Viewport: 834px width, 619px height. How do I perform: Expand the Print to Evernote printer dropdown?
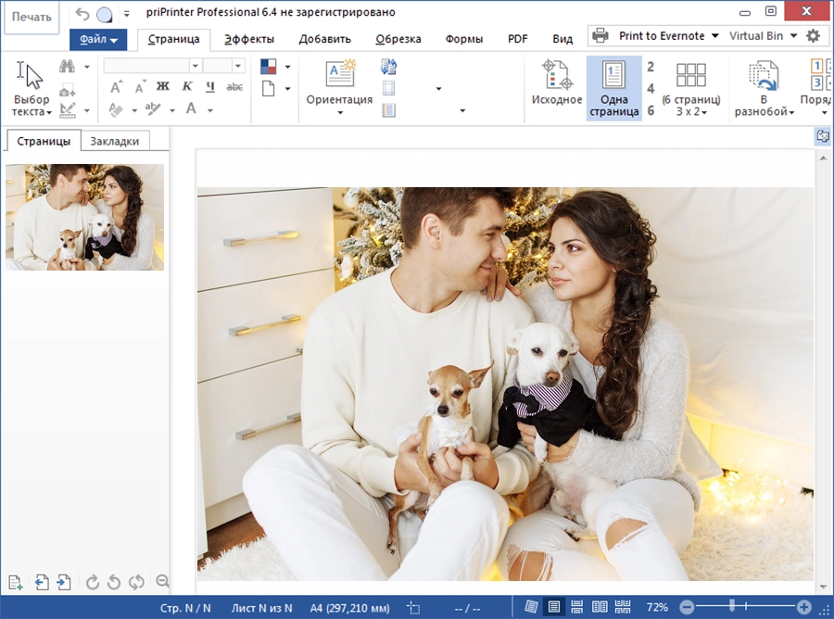click(714, 35)
